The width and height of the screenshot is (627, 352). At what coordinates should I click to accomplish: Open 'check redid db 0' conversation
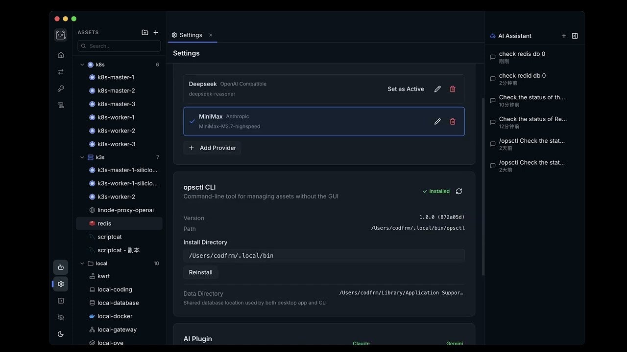[x=534, y=79]
